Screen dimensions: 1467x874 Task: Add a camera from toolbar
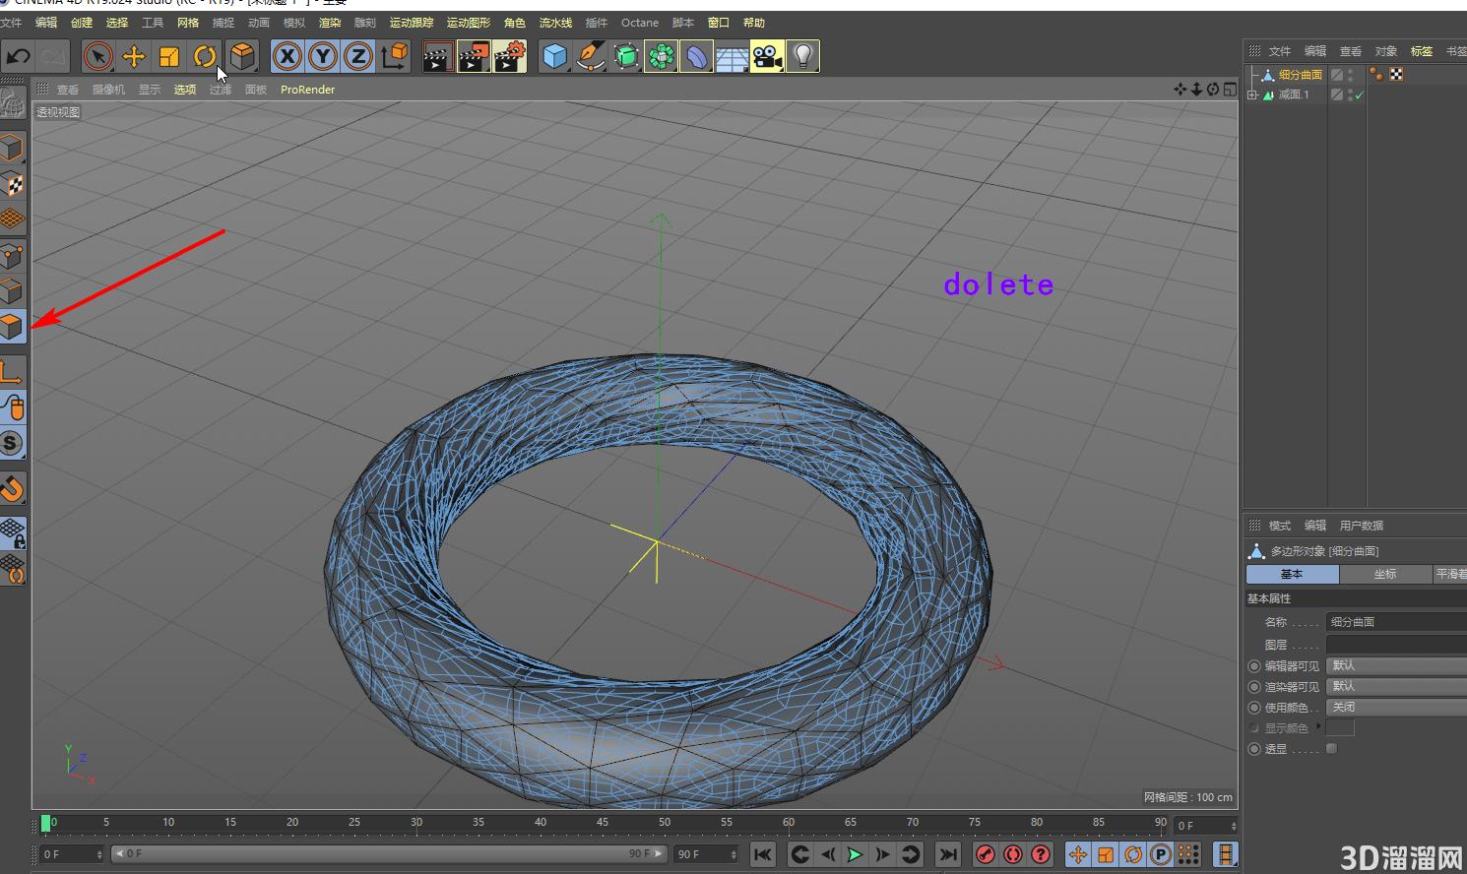(x=767, y=56)
